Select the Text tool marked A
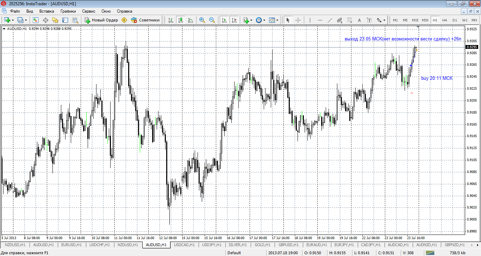Screen dimensions: 481x256 pyautogui.click(x=359, y=20)
